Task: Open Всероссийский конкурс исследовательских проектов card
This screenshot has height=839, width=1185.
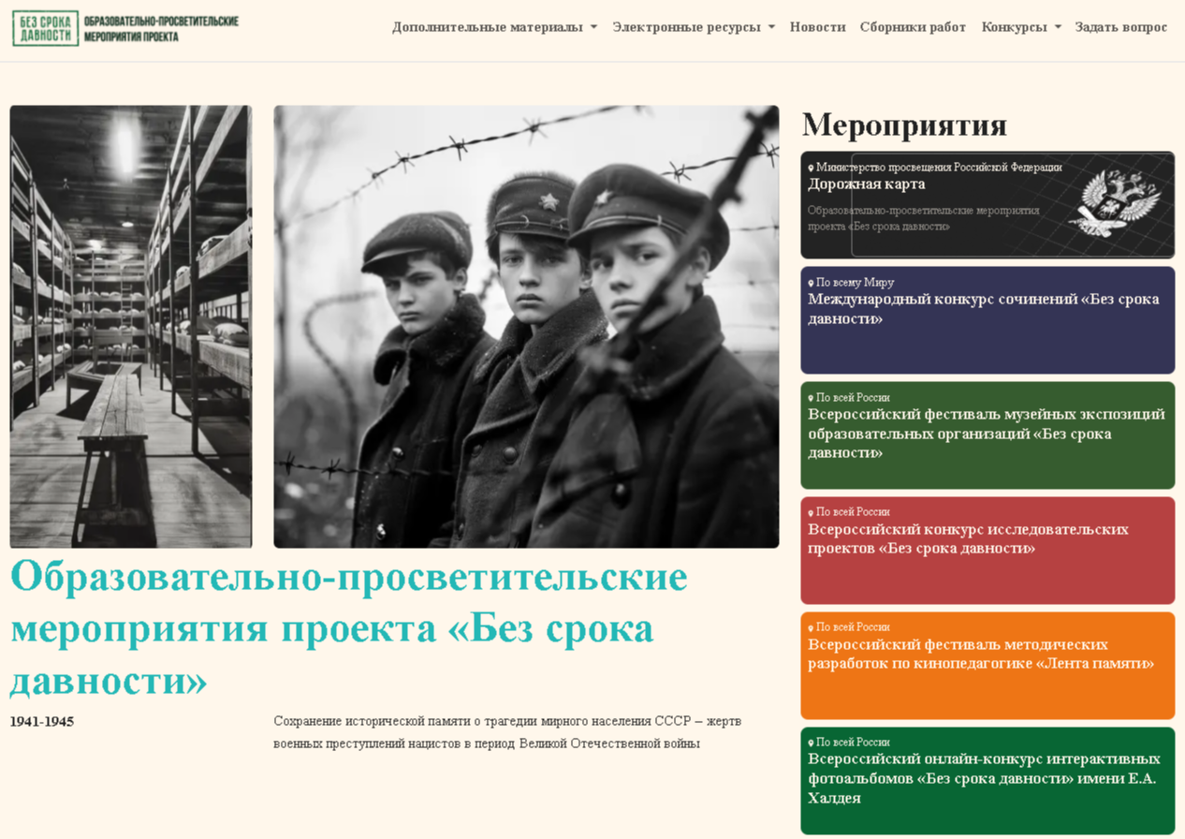Action: (x=987, y=551)
